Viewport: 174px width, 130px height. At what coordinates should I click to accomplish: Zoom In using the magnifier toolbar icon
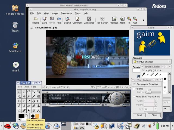pyautogui.click(x=129, y=20)
